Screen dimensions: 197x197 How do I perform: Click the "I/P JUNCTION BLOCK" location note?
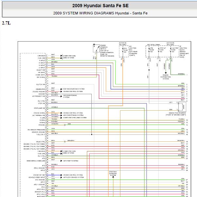point(184,52)
